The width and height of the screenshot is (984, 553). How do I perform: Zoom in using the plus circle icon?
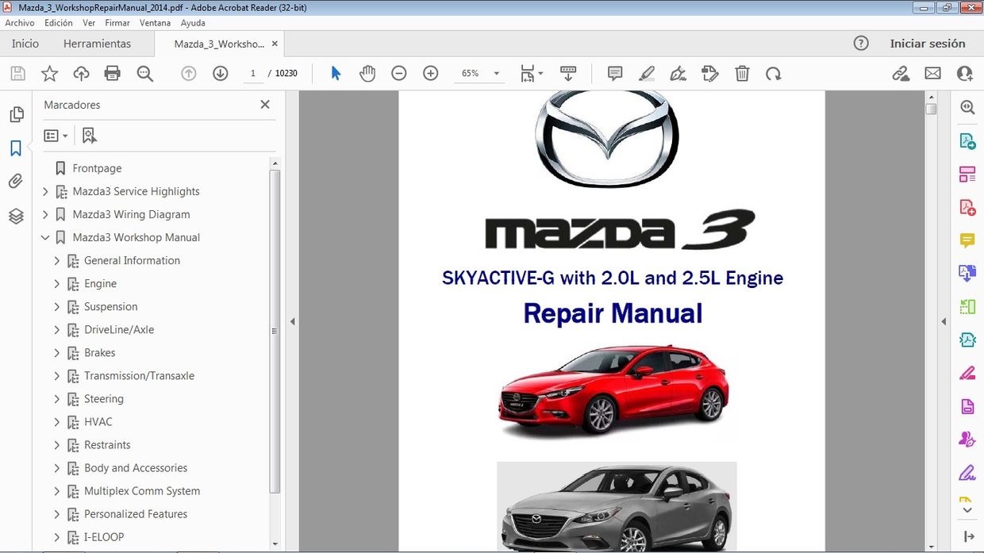pyautogui.click(x=430, y=74)
